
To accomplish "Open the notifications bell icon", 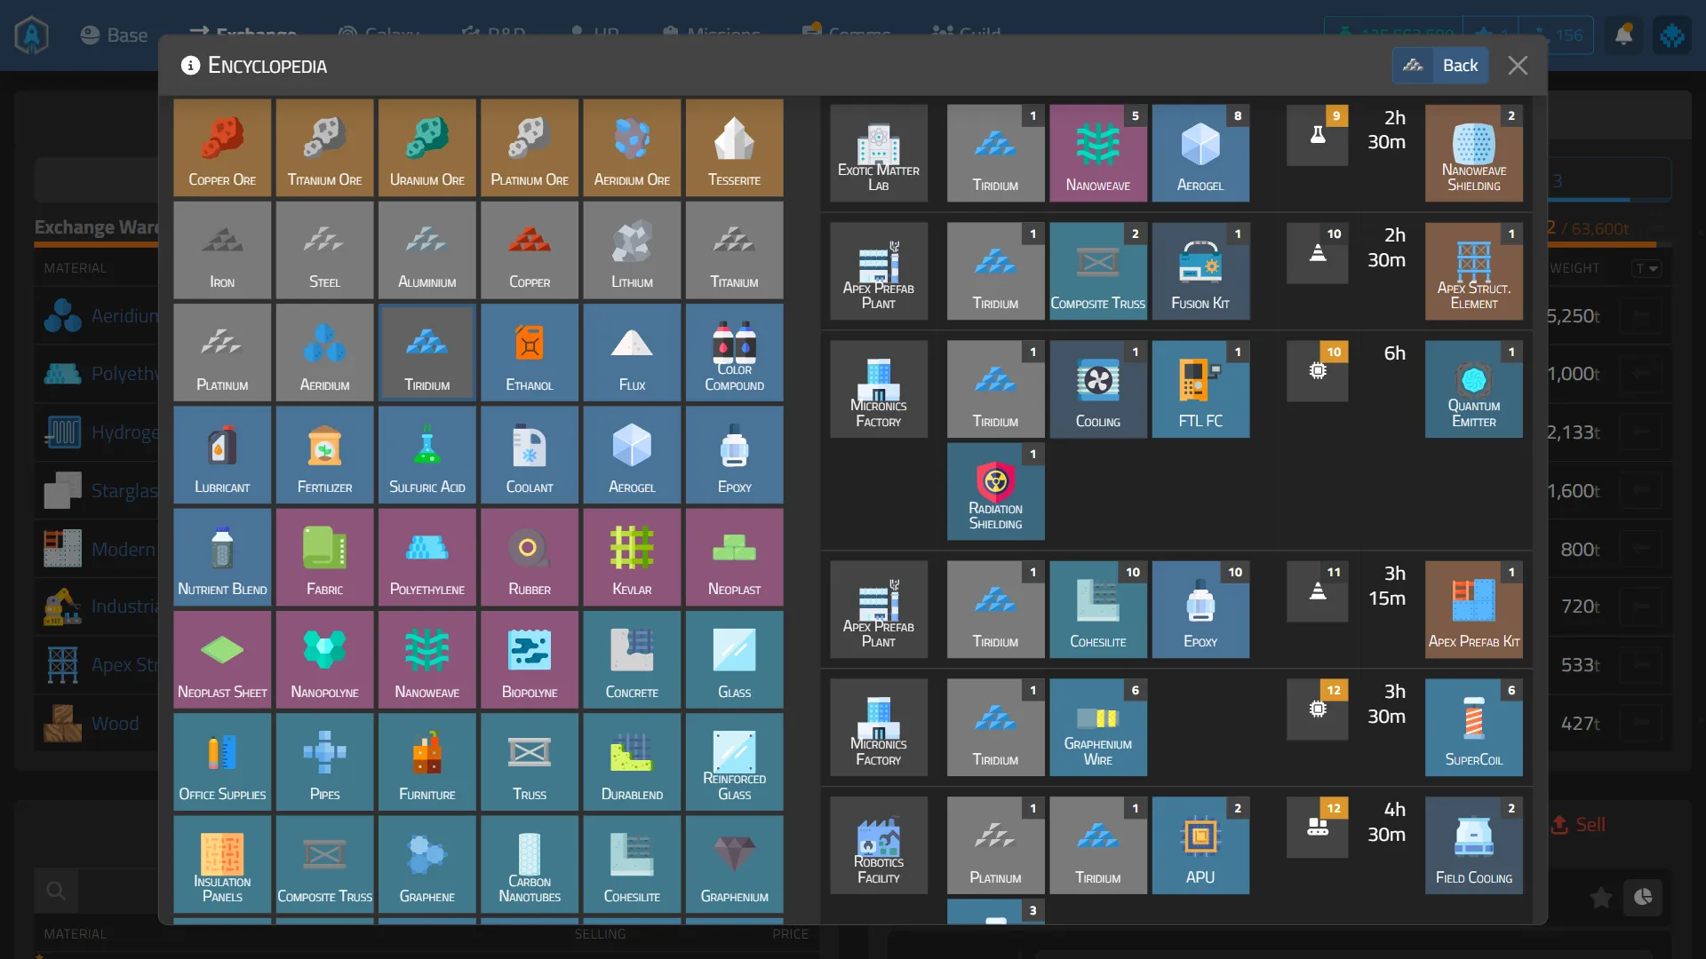I will click(1623, 36).
